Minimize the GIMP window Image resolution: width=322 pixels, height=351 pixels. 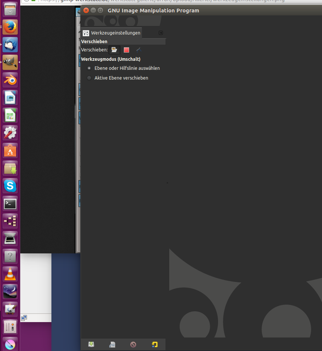(93, 10)
